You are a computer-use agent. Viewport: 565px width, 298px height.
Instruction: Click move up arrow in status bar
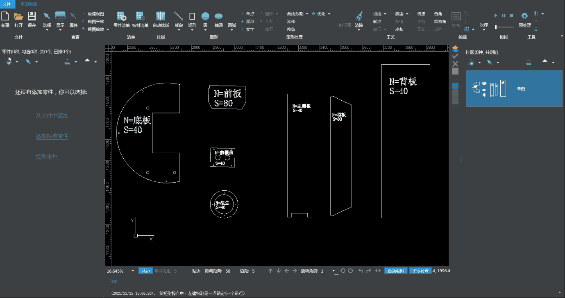pyautogui.click(x=270, y=271)
